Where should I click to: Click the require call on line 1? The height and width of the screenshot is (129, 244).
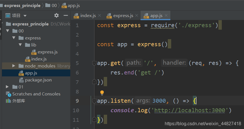pos(163,25)
